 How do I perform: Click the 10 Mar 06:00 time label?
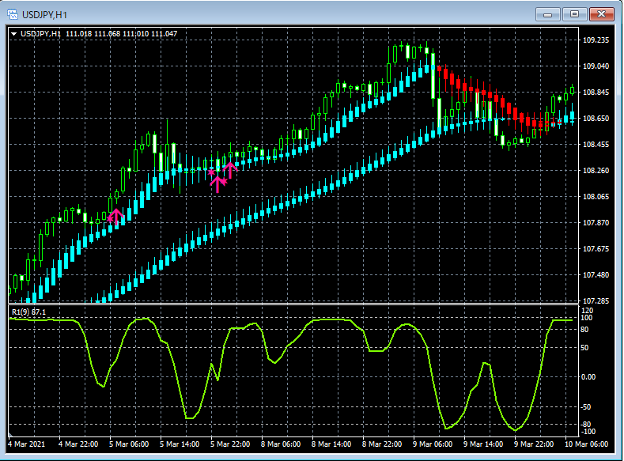[x=586, y=444]
